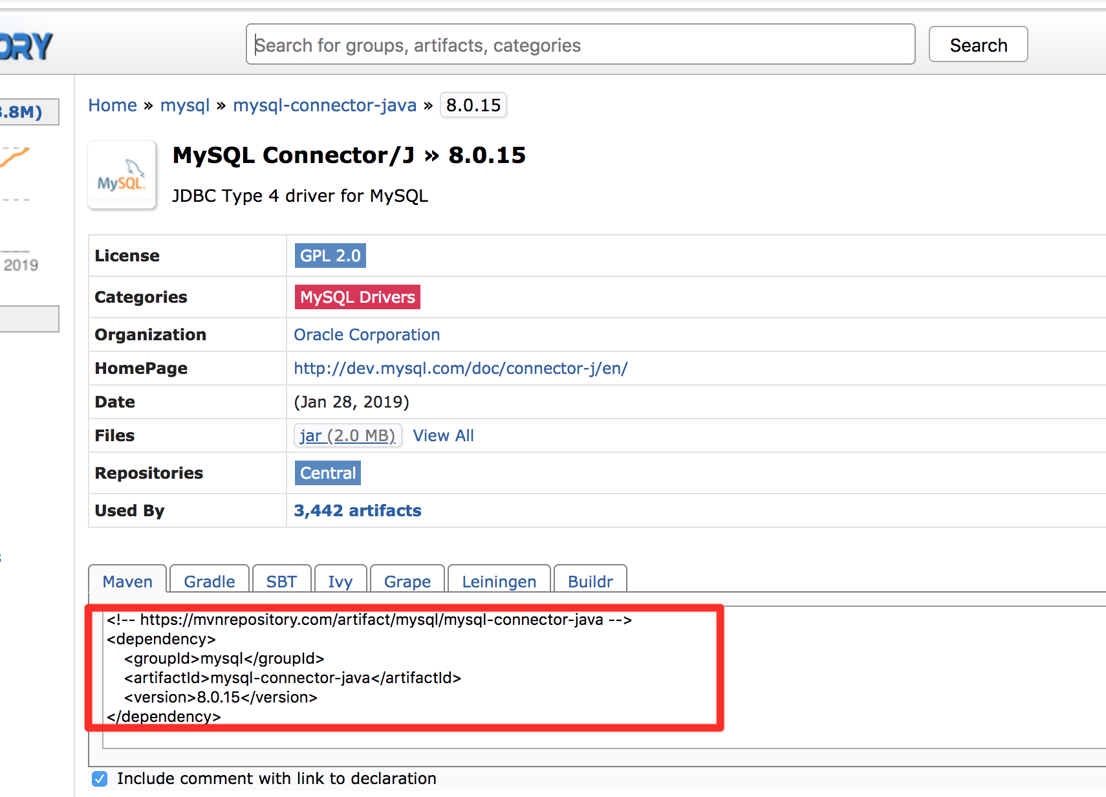
Task: Switch to the Gradle tab
Action: tap(210, 580)
